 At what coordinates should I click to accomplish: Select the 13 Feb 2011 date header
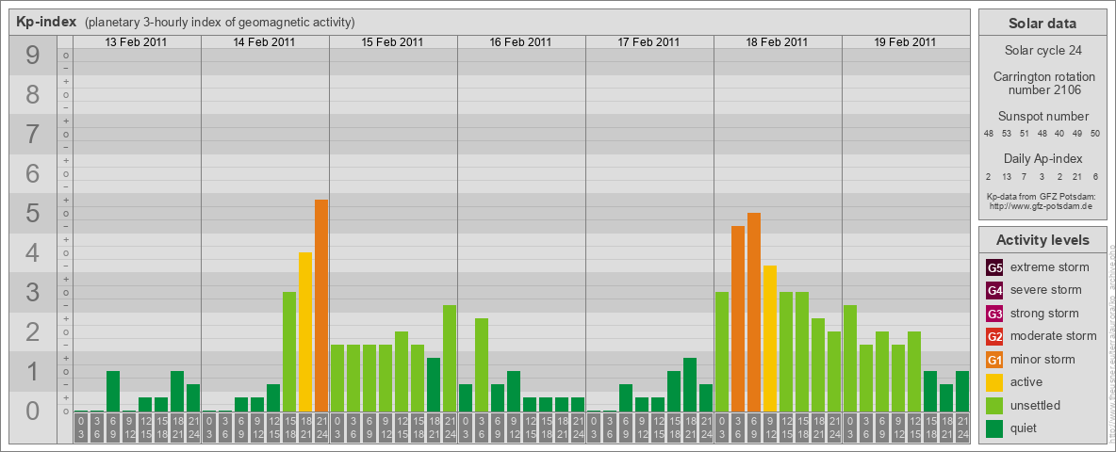pos(136,42)
